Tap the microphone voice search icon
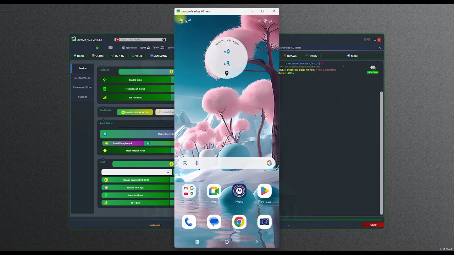 (196, 163)
